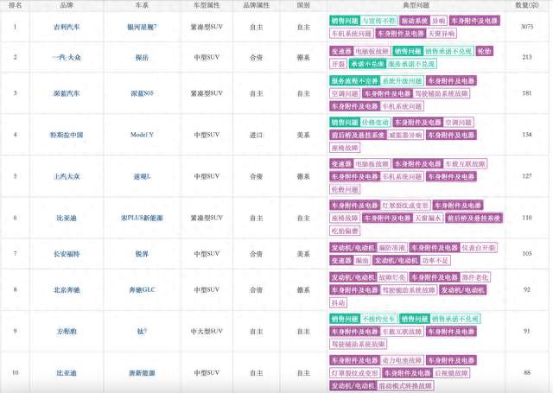This screenshot has height=393, width=553.
Task: Click the 抖动 issue tag
Action: pos(338,303)
